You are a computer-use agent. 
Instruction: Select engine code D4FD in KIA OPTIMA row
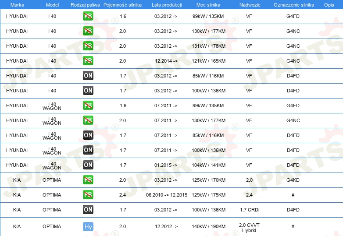pos(293,210)
